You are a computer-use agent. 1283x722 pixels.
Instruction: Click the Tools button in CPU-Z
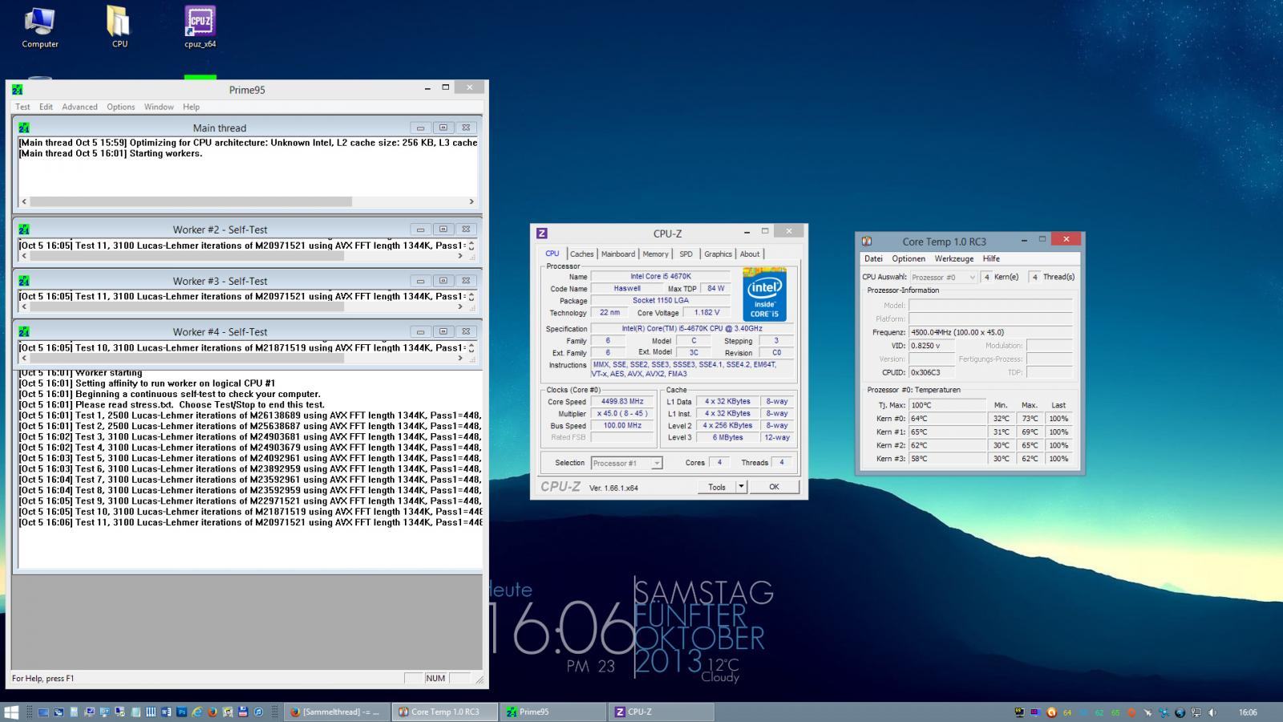pyautogui.click(x=717, y=487)
